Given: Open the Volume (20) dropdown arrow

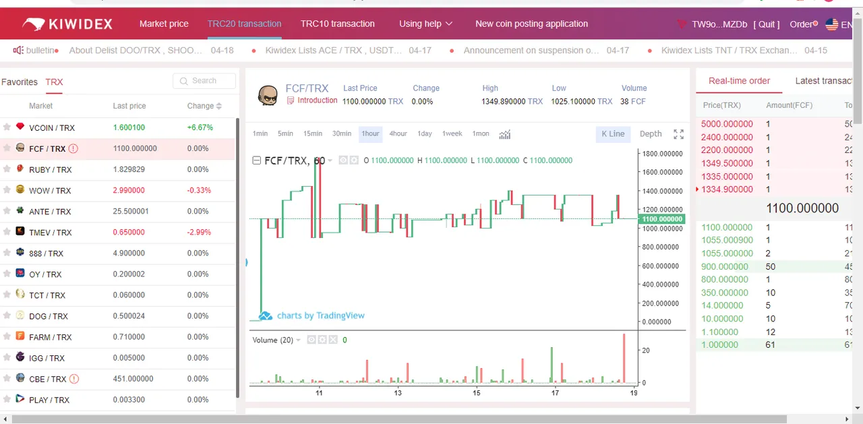Looking at the screenshot, I should point(298,340).
